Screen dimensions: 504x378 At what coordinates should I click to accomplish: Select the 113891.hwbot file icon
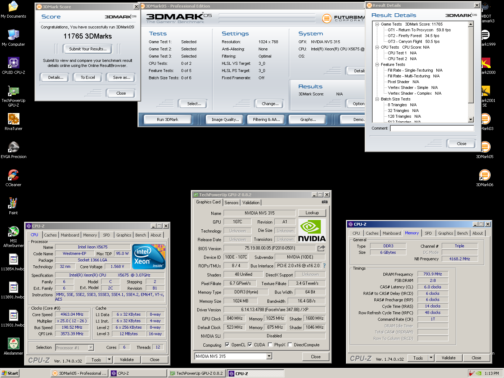[x=13, y=291]
